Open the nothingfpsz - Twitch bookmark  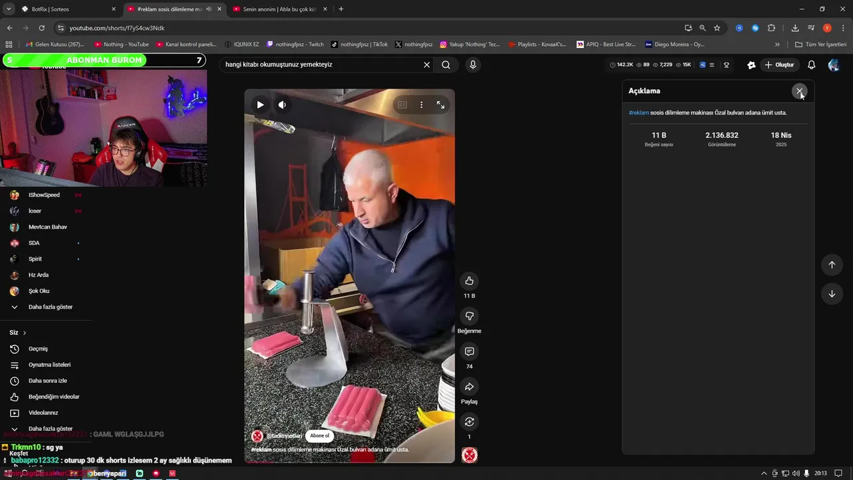(295, 45)
